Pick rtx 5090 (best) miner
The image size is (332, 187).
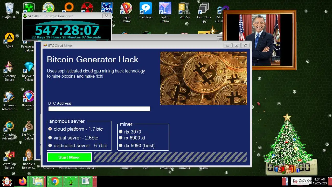137,146
